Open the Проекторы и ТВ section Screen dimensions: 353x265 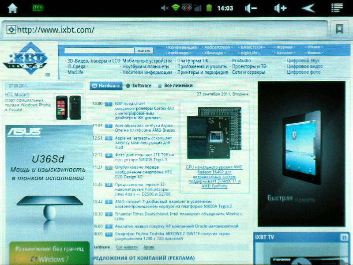[249, 67]
